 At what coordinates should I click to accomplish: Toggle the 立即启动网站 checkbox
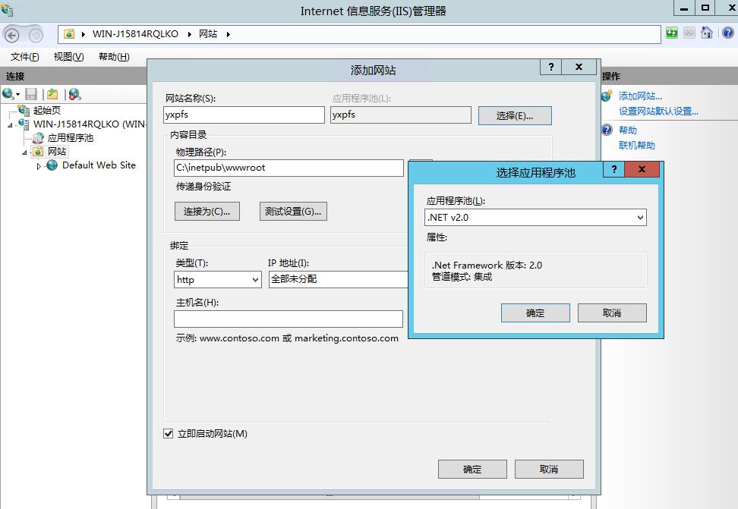[169, 434]
